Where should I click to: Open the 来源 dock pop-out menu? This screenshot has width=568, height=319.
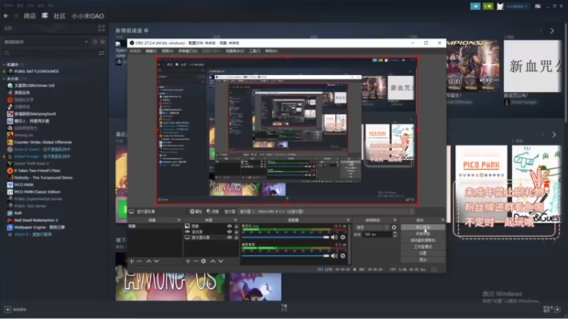tap(235, 220)
